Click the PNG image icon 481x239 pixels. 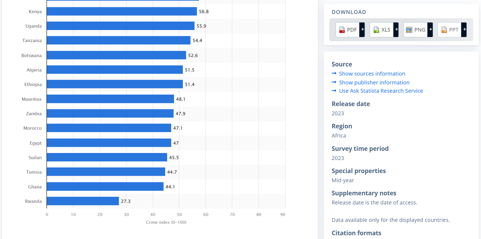409,30
